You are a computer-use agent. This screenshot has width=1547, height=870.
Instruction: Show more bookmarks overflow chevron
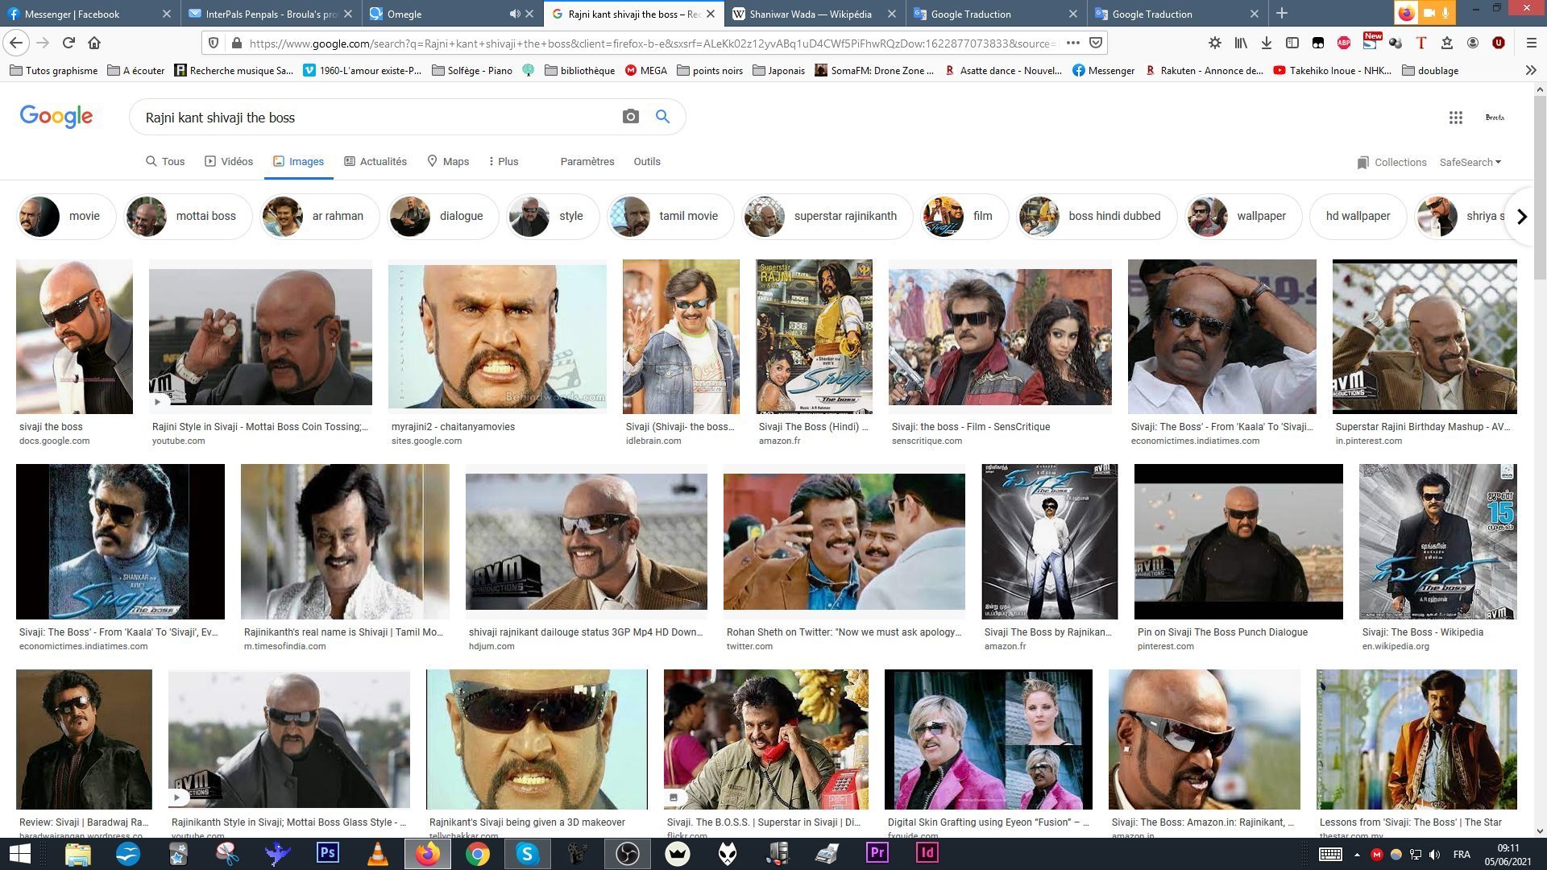pyautogui.click(x=1530, y=70)
